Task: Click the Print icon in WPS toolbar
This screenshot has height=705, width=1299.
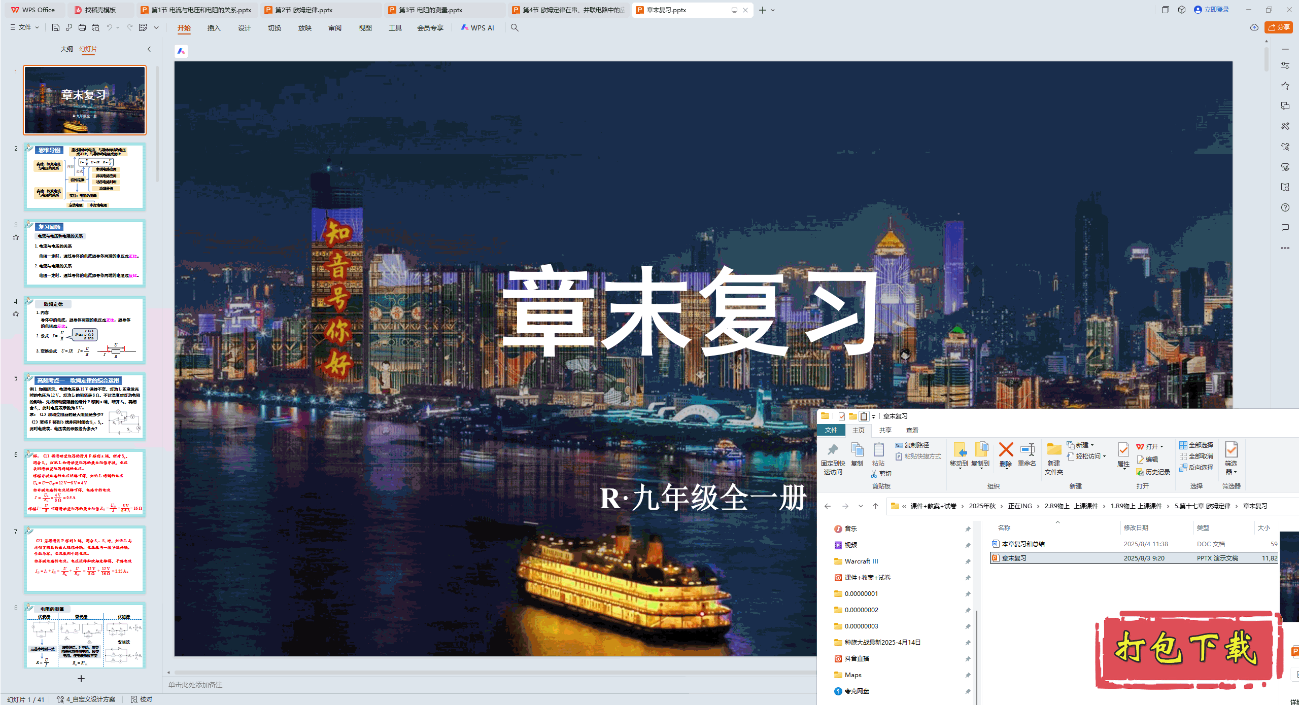Action: coord(82,27)
